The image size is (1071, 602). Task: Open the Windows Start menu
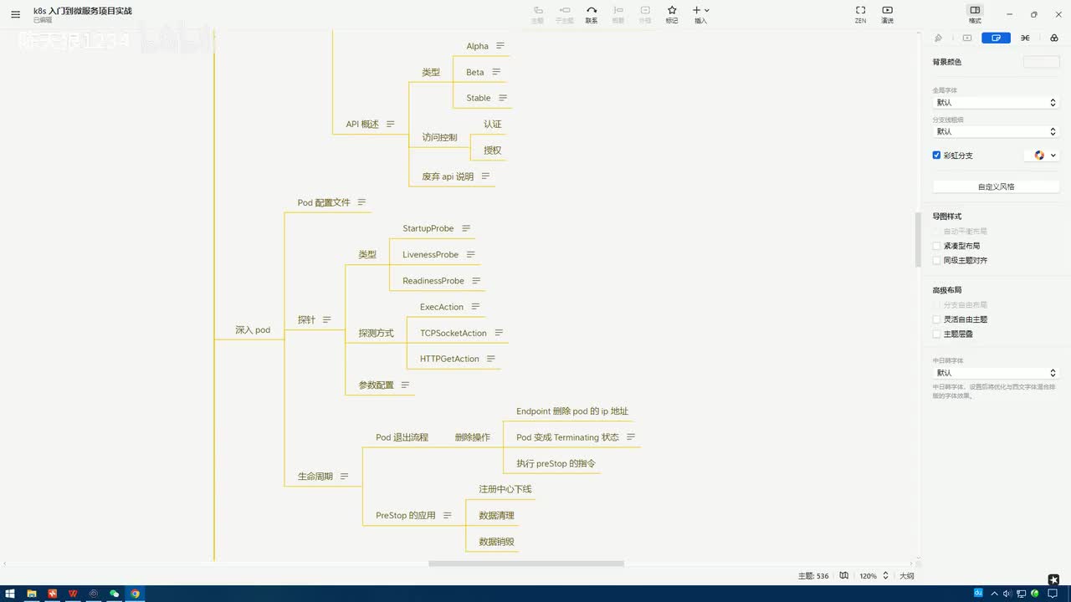point(10,594)
